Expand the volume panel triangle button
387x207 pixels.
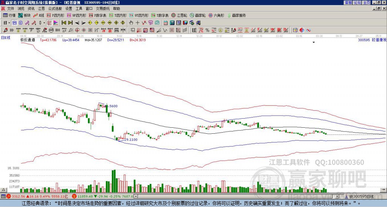[x=3, y=190]
